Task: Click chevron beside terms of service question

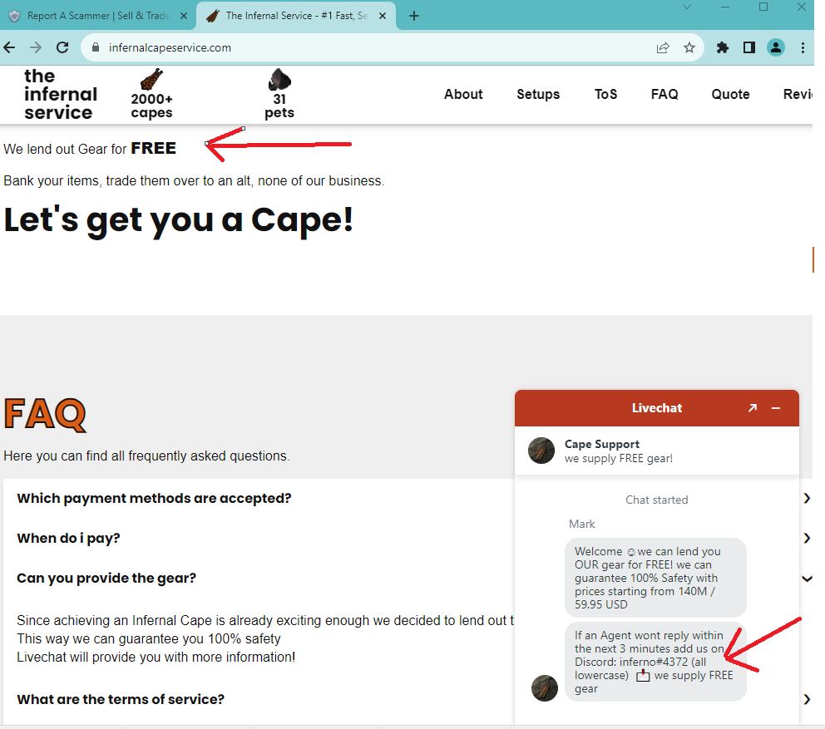Action: 807,699
